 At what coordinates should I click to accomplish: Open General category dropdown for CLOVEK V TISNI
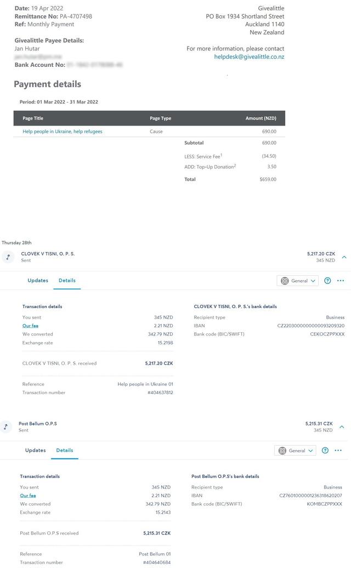click(x=298, y=281)
